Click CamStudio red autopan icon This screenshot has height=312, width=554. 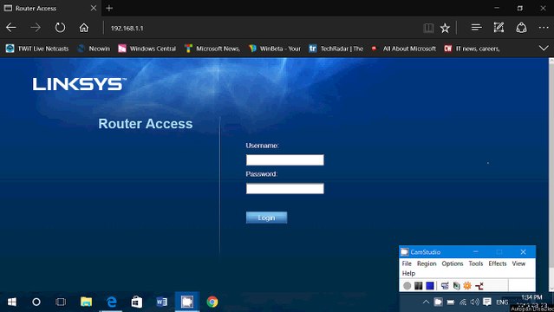pos(479,285)
